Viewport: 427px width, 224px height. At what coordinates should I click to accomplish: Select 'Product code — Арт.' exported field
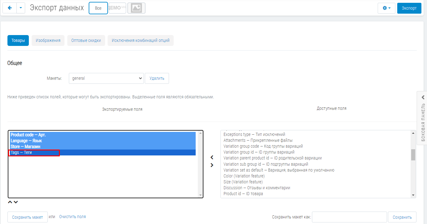(103, 135)
